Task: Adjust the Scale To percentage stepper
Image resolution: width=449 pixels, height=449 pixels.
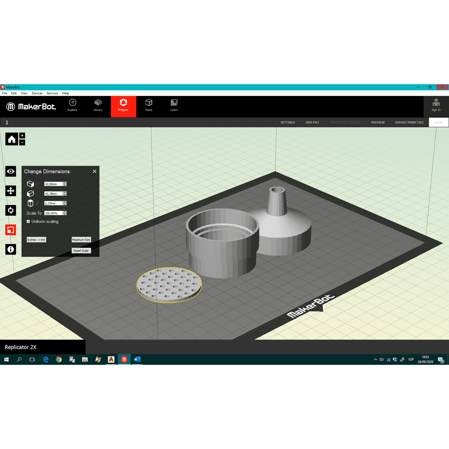Action: point(65,213)
